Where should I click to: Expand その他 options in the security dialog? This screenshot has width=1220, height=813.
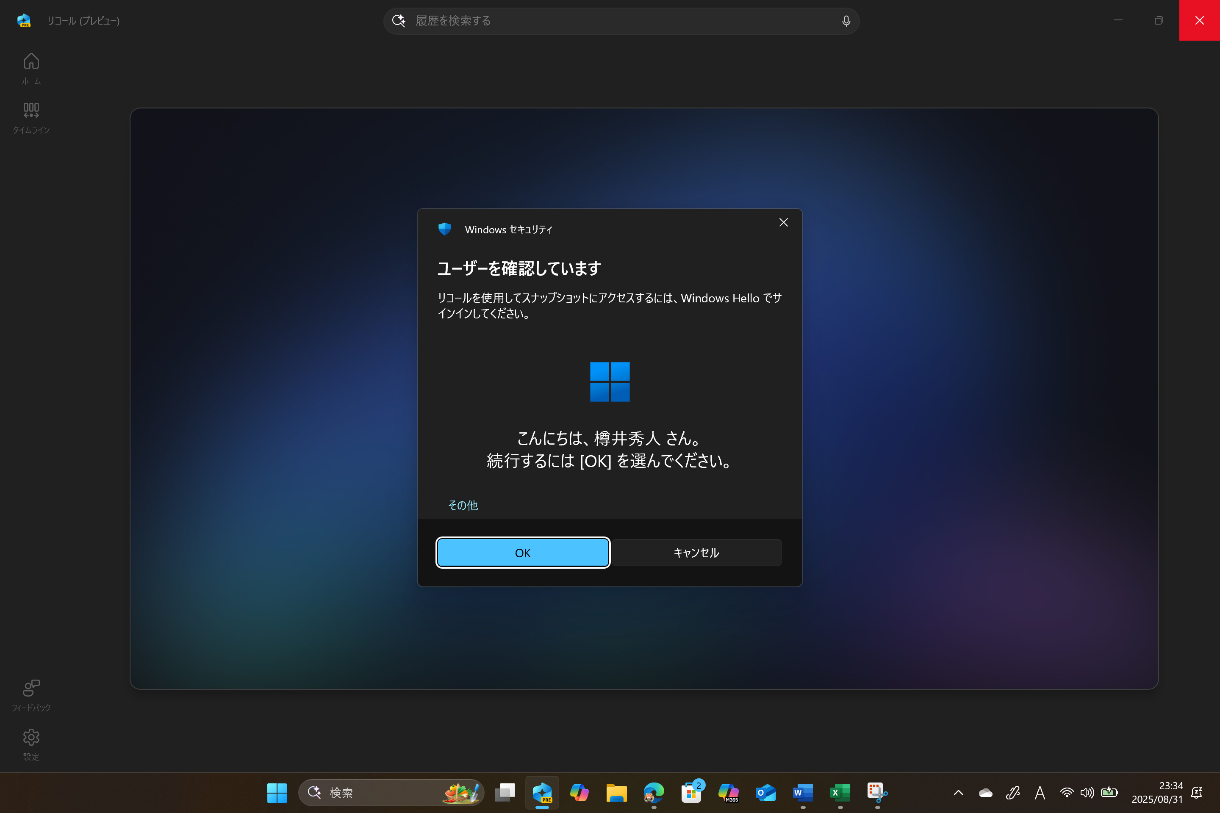[x=462, y=506]
